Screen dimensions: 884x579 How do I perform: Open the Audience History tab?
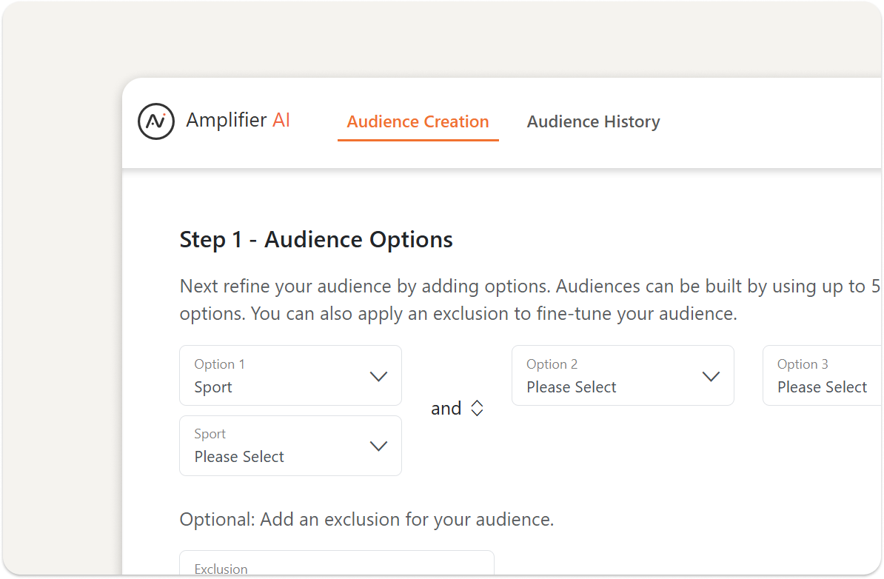593,122
